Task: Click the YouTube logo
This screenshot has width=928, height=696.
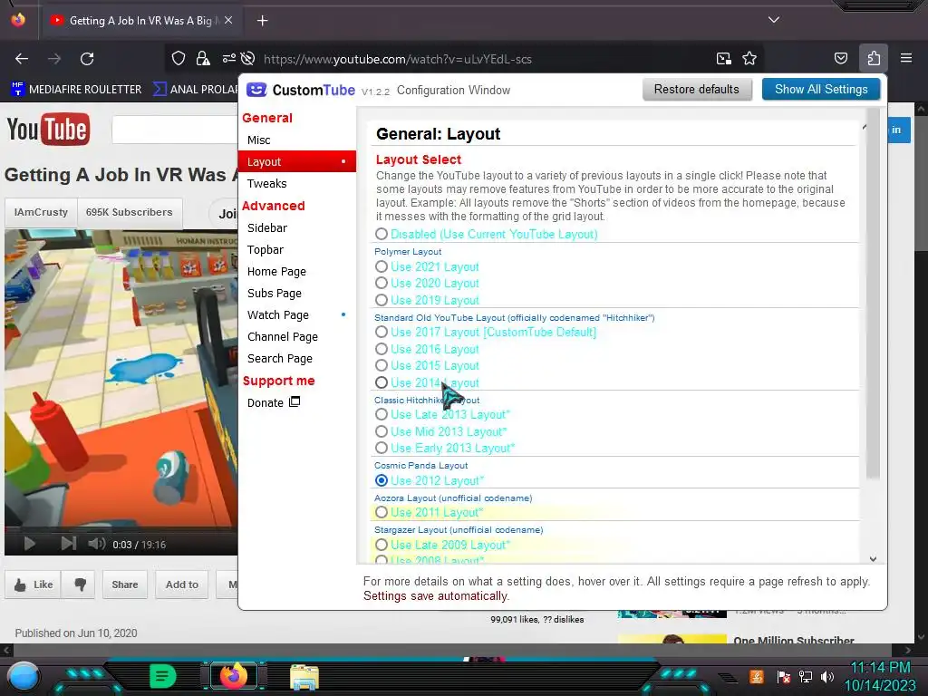Action: point(49,129)
